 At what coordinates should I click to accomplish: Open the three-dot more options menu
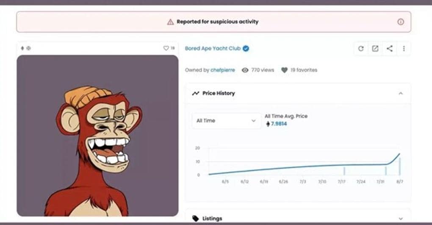[x=404, y=49]
